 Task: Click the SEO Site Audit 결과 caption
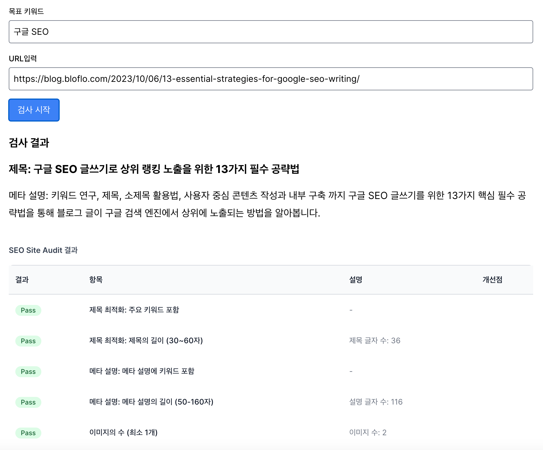click(43, 250)
